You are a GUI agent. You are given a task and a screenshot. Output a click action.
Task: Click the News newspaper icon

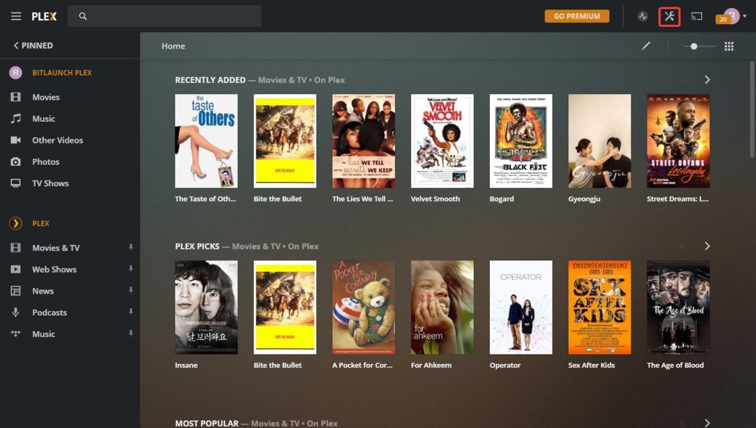(x=15, y=291)
